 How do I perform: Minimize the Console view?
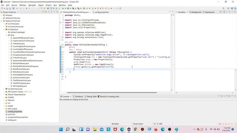(x=232, y=96)
